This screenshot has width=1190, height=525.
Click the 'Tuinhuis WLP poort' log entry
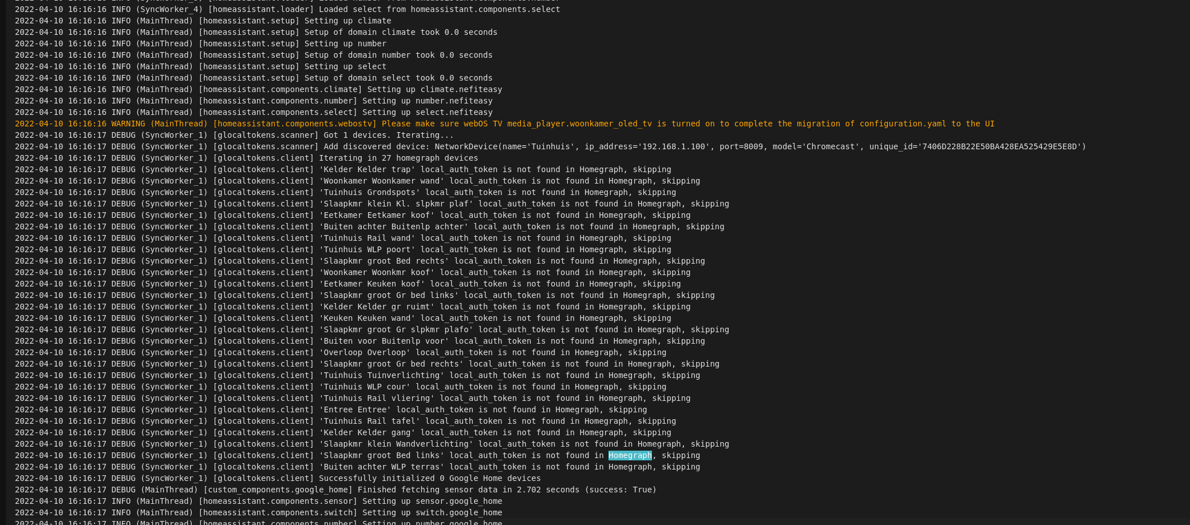[343, 250]
